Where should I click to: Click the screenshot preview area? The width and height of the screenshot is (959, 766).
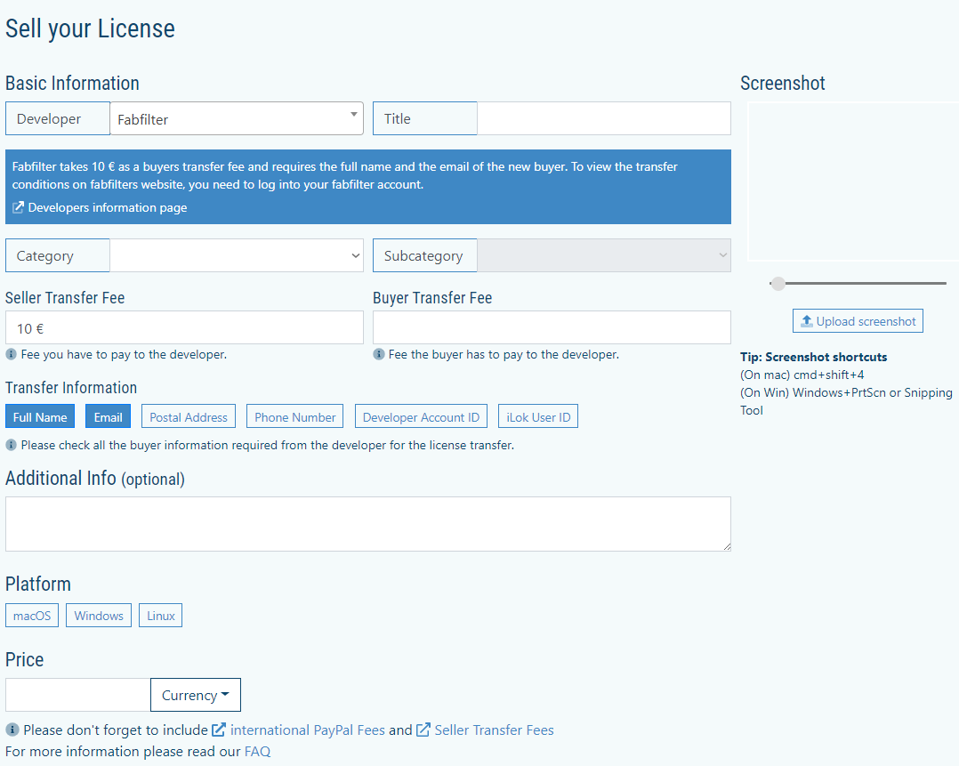tap(853, 181)
